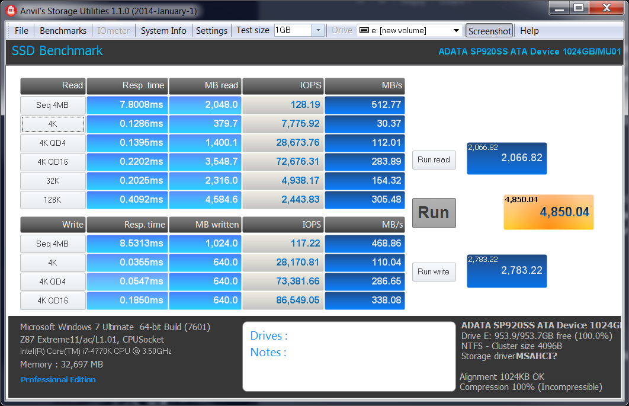Viewport: 629px width, 406px height.
Task: Select the write 4K QD4 test button
Action: click(x=52, y=282)
